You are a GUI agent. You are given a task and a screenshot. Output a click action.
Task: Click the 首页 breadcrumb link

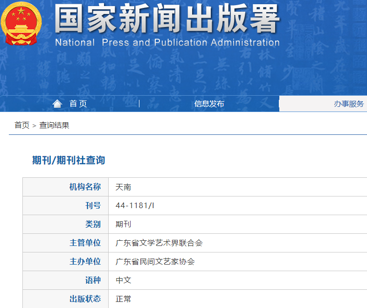21,125
